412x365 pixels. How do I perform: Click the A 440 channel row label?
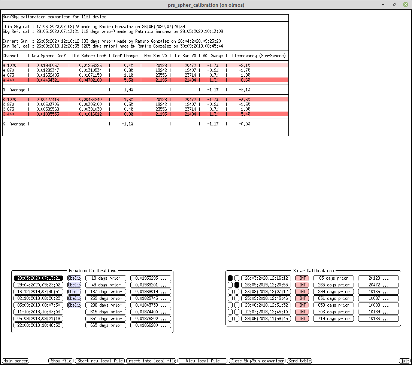[x=8, y=80]
